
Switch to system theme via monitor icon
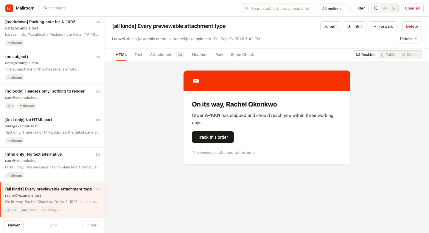pyautogui.click(x=376, y=8)
